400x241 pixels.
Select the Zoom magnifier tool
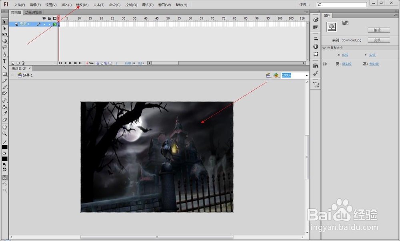(x=4, y=133)
